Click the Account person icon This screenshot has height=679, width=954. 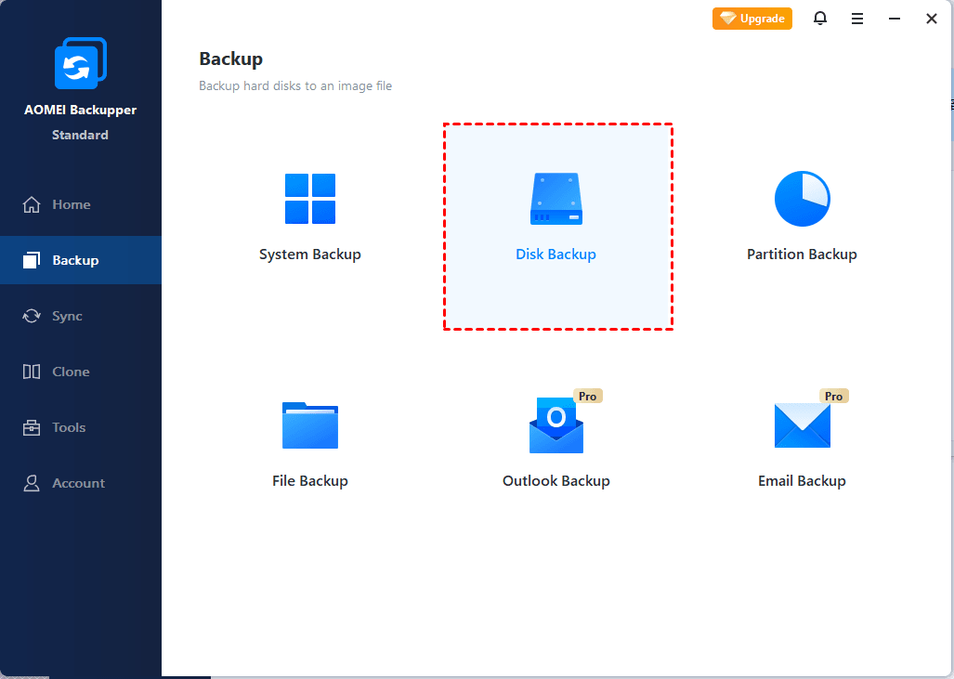point(32,483)
